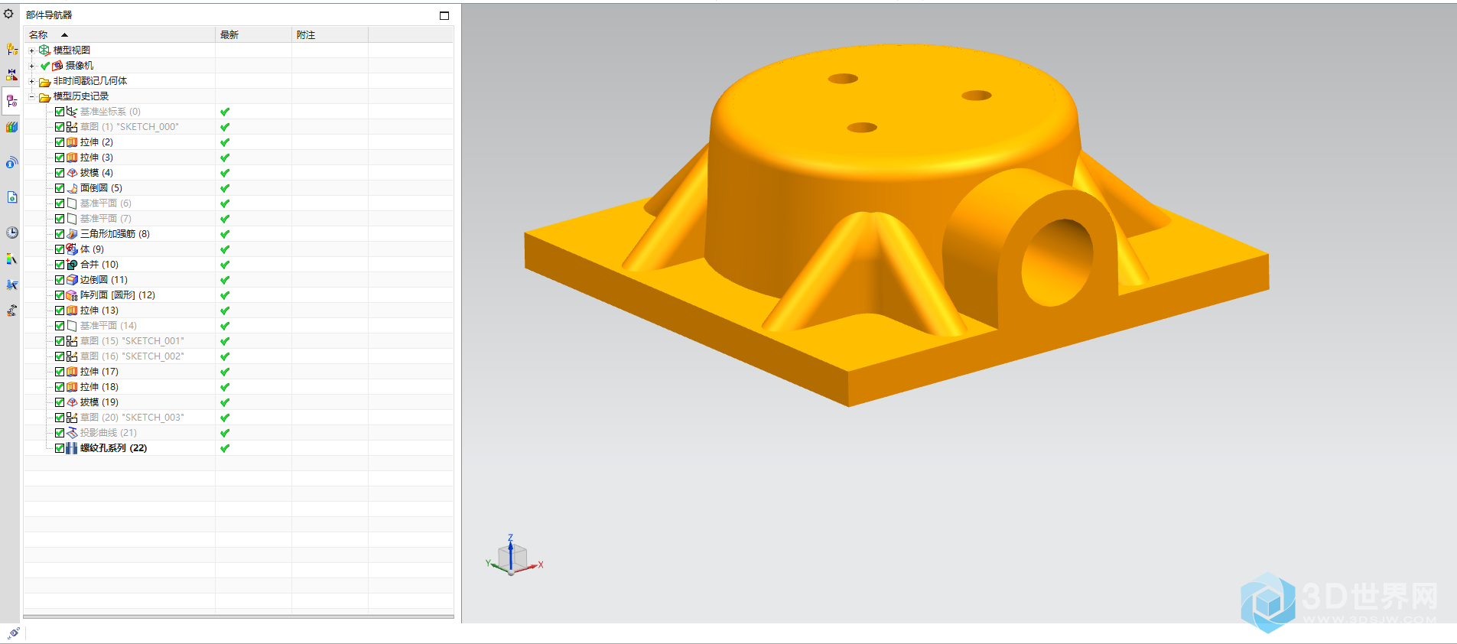This screenshot has width=1457, height=644.
Task: Click the 部件导航器 panel title
Action: click(49, 15)
